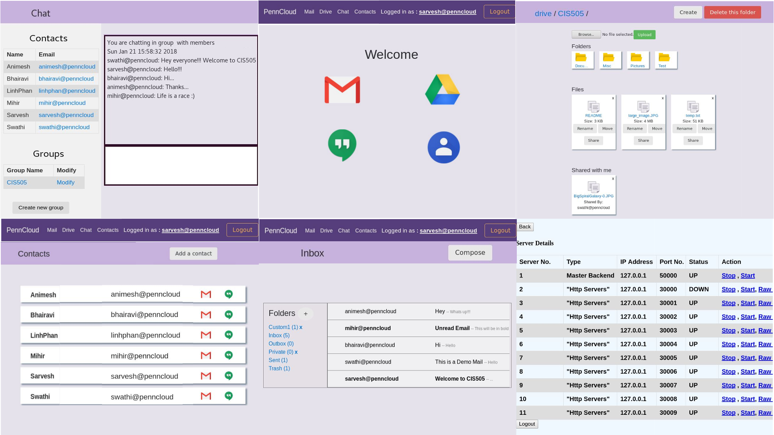
Task: Click Stop link for Master Backend server
Action: pos(728,275)
